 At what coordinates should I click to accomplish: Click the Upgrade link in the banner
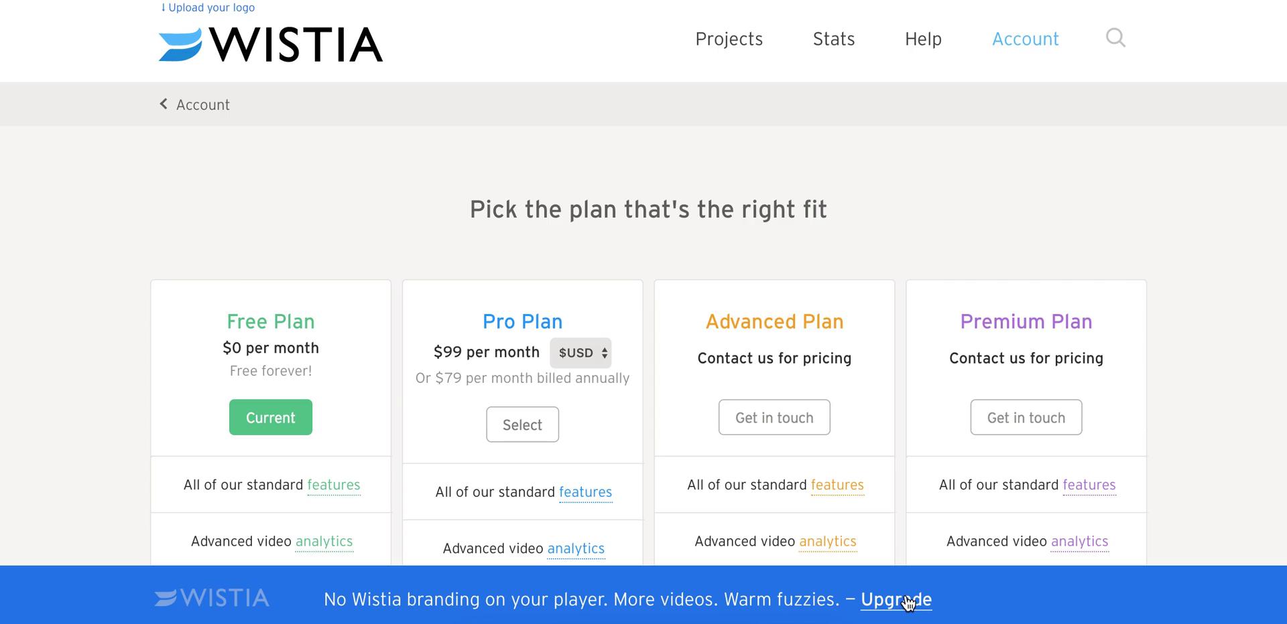(896, 599)
